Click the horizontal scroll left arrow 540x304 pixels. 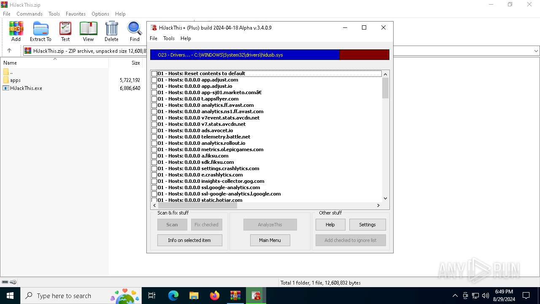coord(154,205)
